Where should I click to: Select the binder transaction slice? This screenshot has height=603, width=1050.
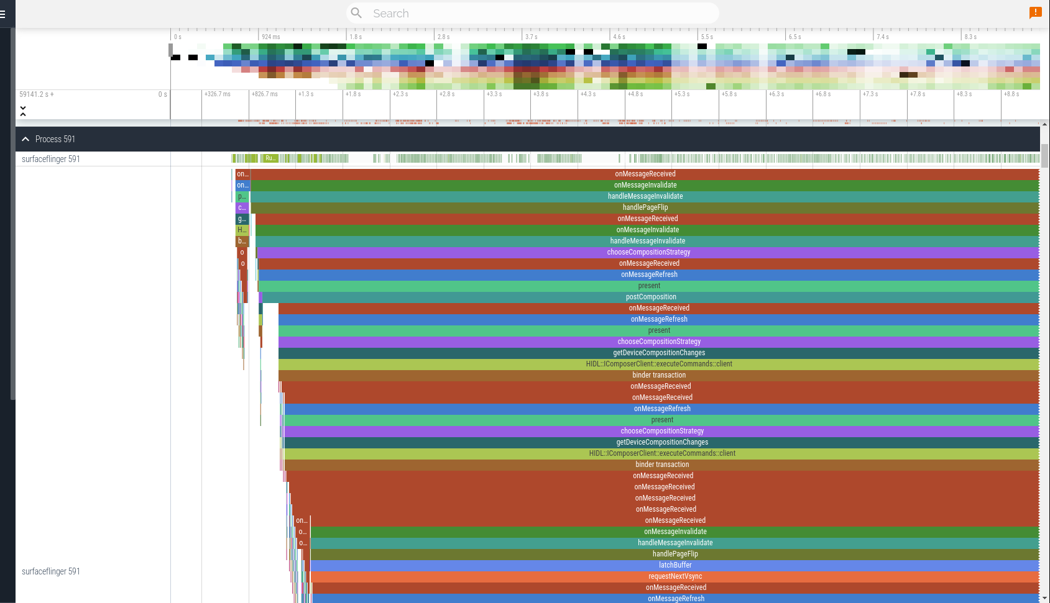pyautogui.click(x=659, y=375)
